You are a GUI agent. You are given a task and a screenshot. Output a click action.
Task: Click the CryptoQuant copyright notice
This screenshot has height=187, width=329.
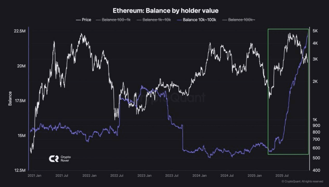[x=302, y=182]
